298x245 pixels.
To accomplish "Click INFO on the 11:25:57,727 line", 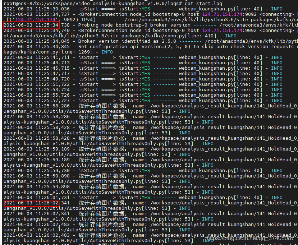I will point(276,101).
